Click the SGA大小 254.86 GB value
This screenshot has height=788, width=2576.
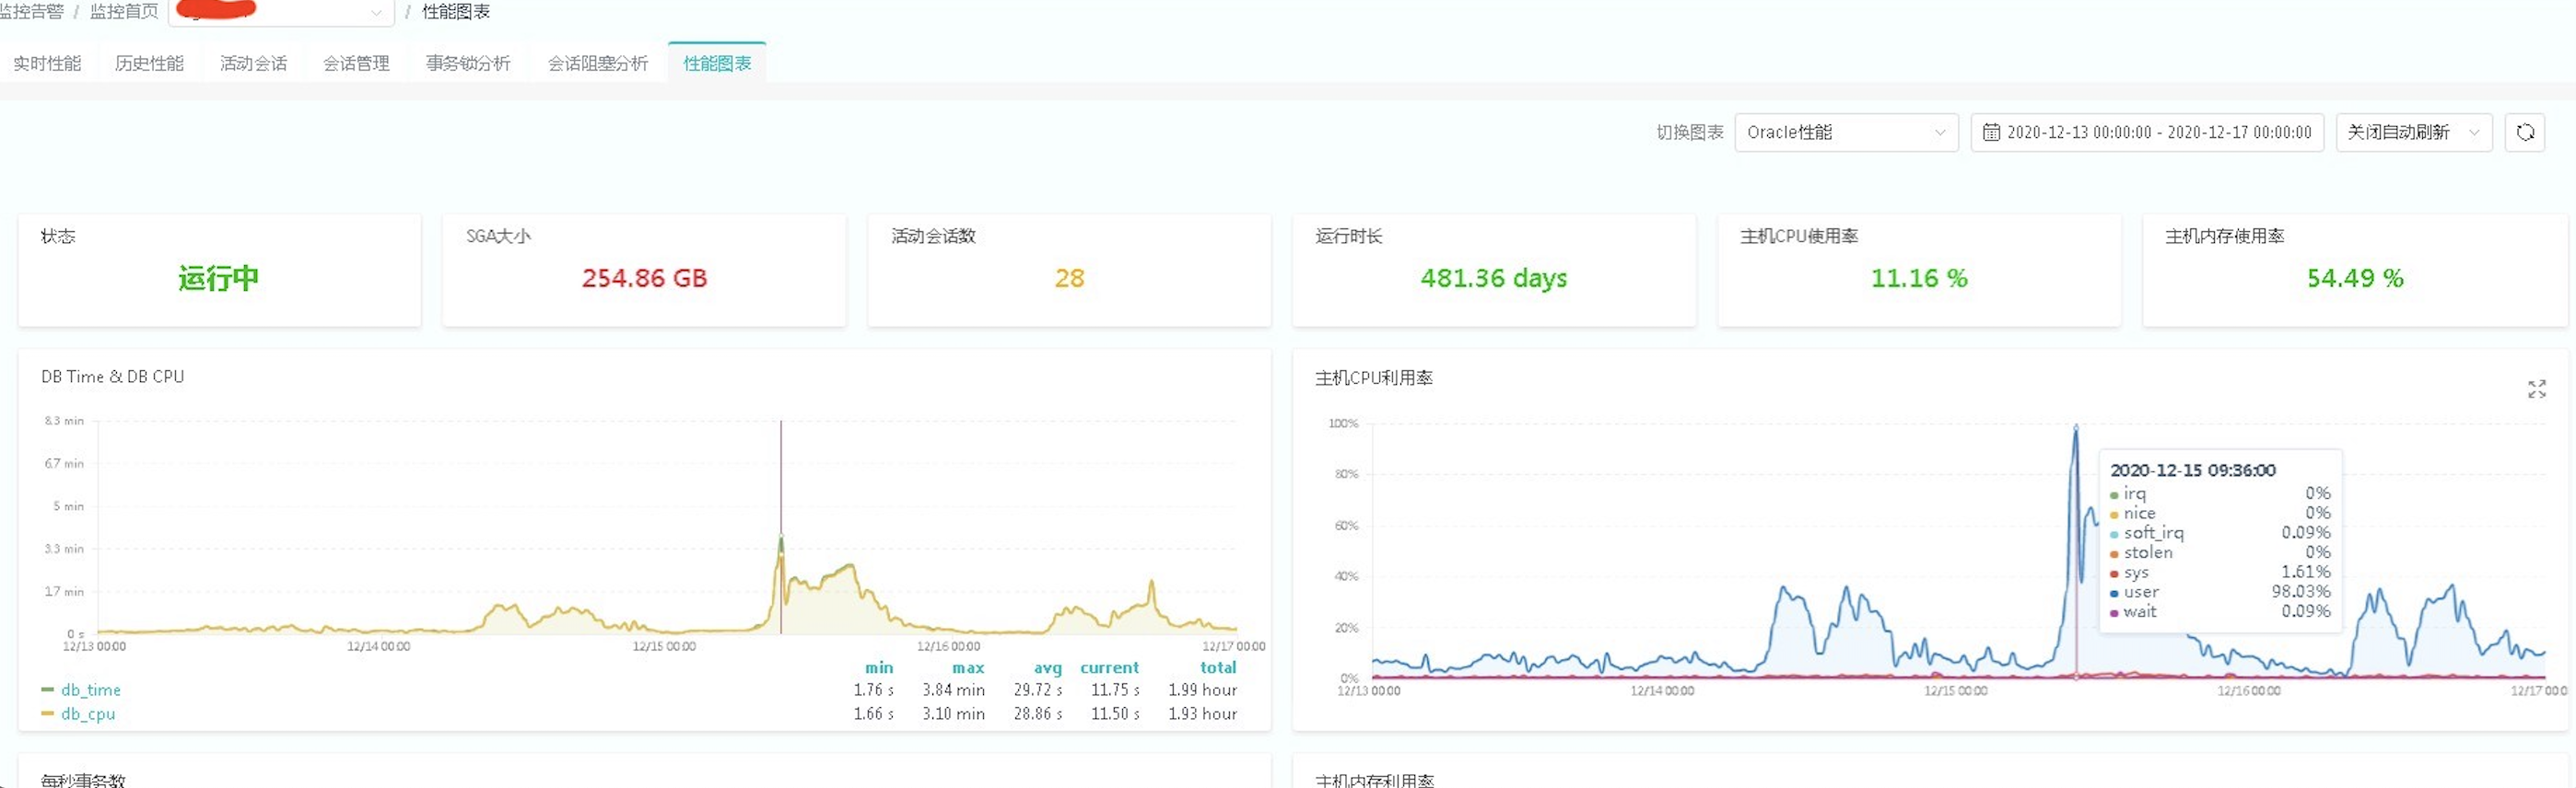coord(644,278)
